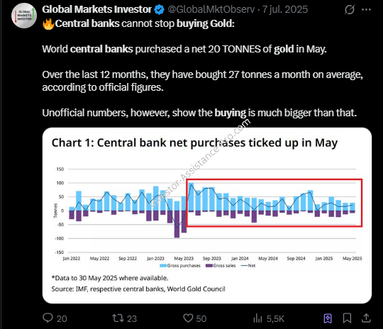The width and height of the screenshot is (383, 329).
Task: Open the three-dot more options menu
Action: tap(366, 9)
